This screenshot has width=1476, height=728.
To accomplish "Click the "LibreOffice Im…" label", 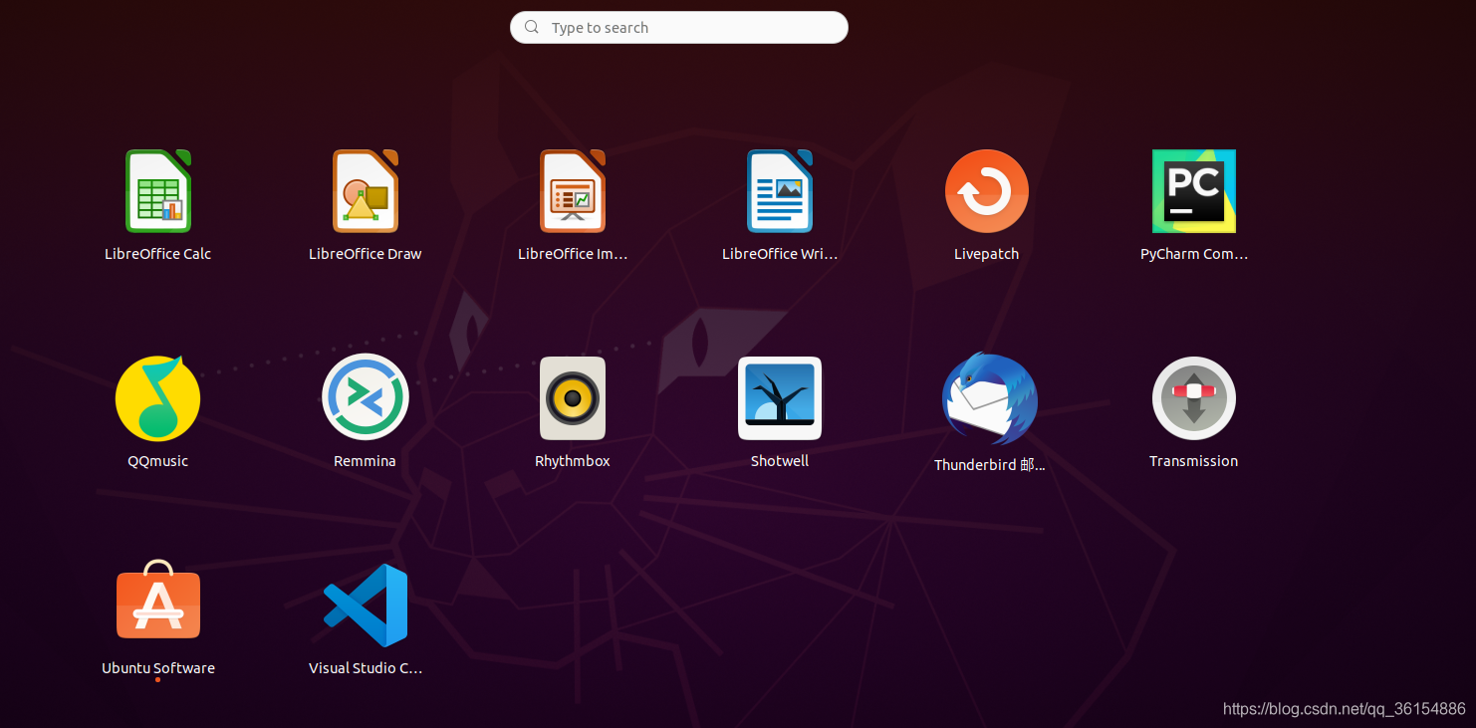I will (x=573, y=254).
